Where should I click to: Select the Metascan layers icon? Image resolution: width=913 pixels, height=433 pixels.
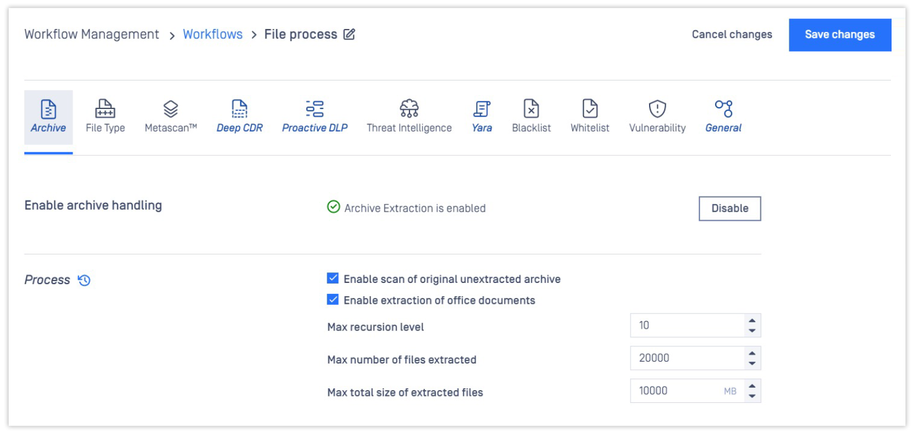pyautogui.click(x=171, y=108)
